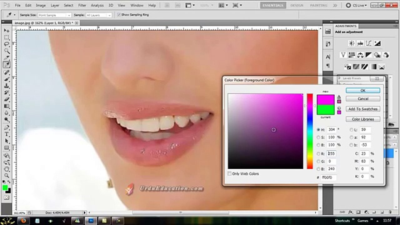Open the Screen Mode dropdown

pos(237,5)
